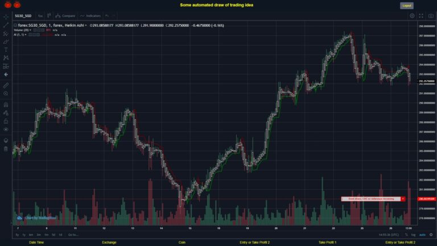Click the redo arrow in toolbar
Viewport: 437px width, 246px height.
[x=114, y=16]
